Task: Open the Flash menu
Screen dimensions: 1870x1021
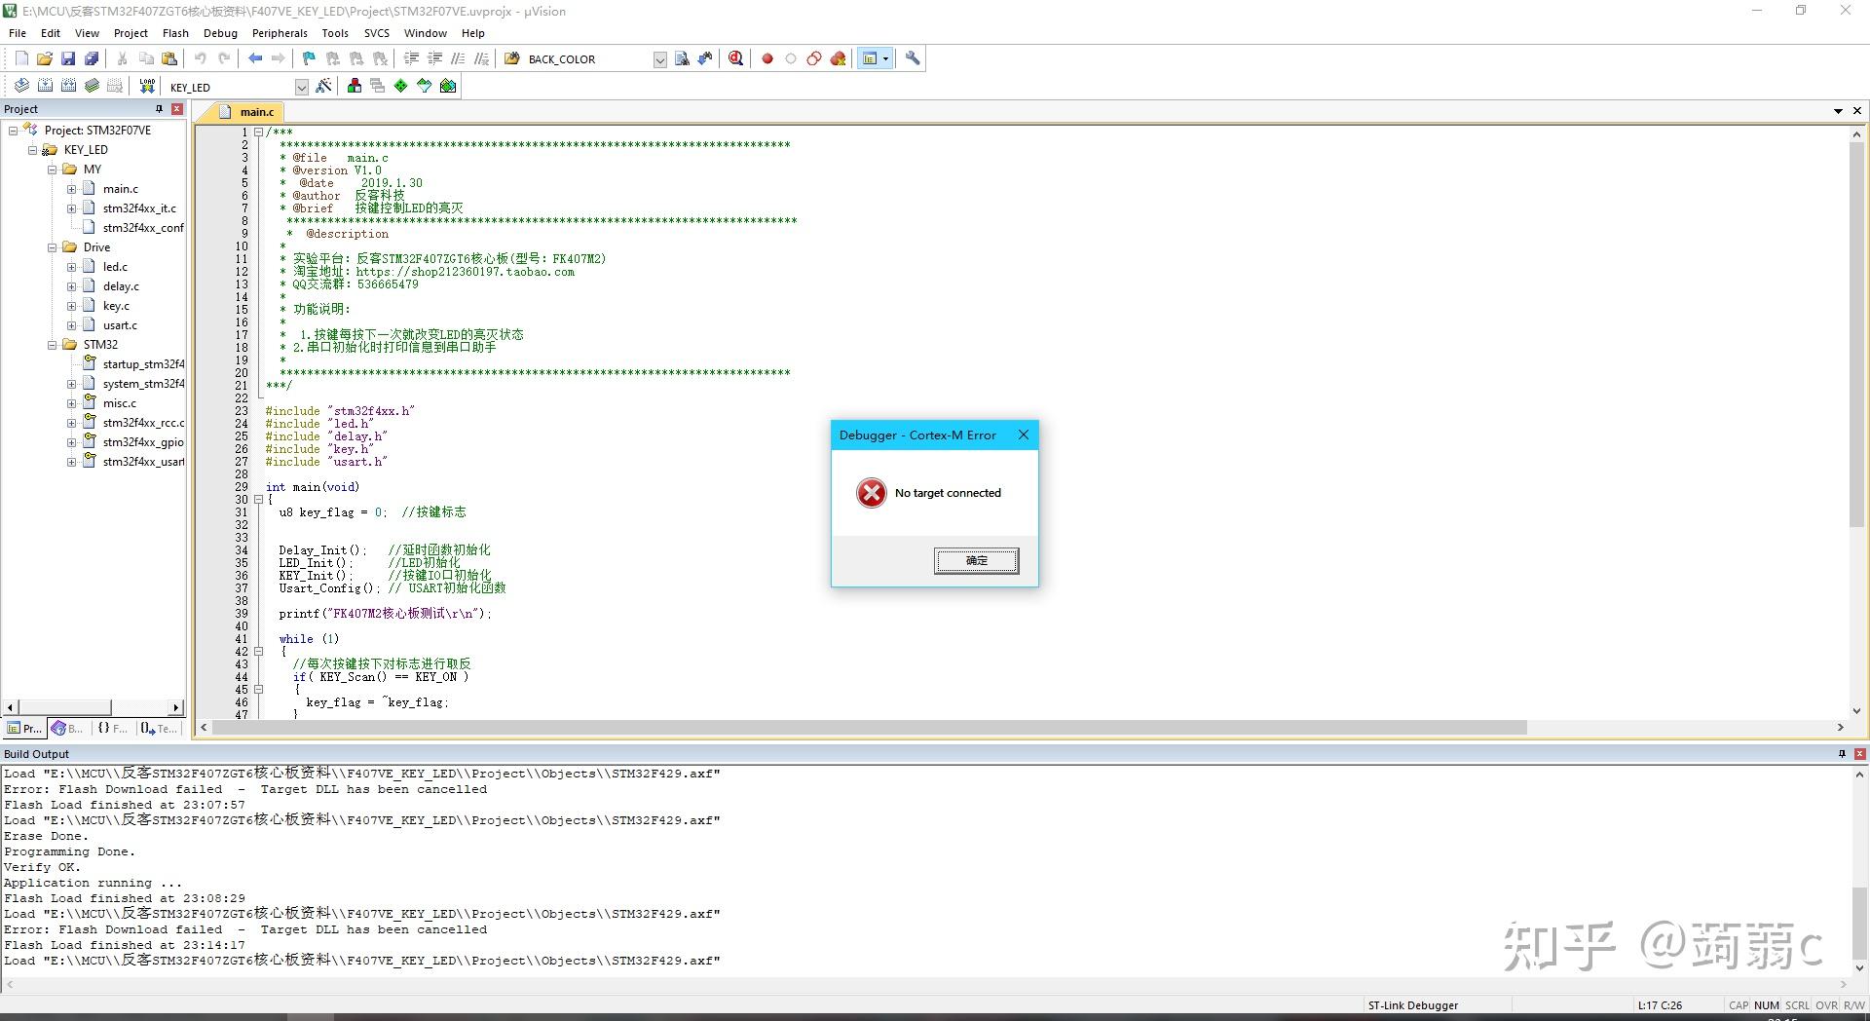Action: coord(175,32)
